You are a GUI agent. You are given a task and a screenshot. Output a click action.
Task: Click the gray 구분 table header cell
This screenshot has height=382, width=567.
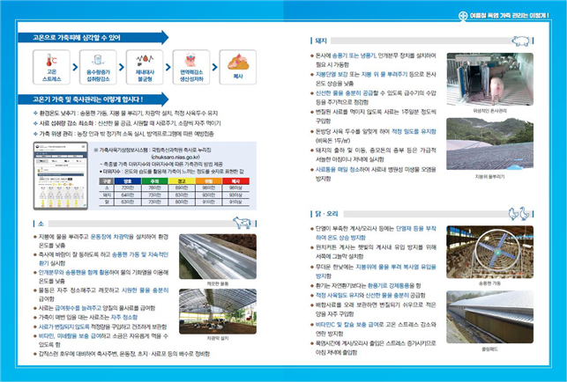(x=107, y=181)
